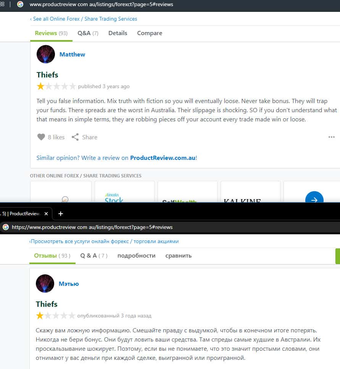Click See all Online Forex / Share Trading Services
This screenshot has width=340, height=369.
click(84, 19)
